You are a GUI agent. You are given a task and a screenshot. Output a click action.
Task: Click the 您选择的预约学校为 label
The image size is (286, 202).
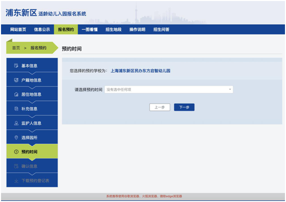pos(89,71)
